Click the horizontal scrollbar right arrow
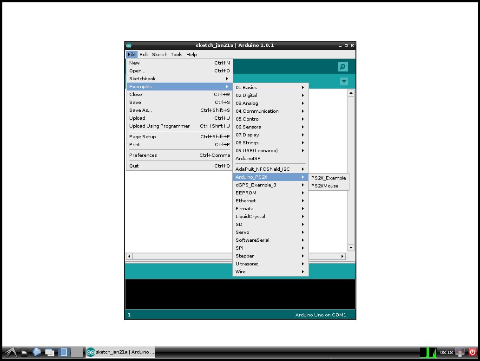The width and height of the screenshot is (480, 361). [342, 256]
